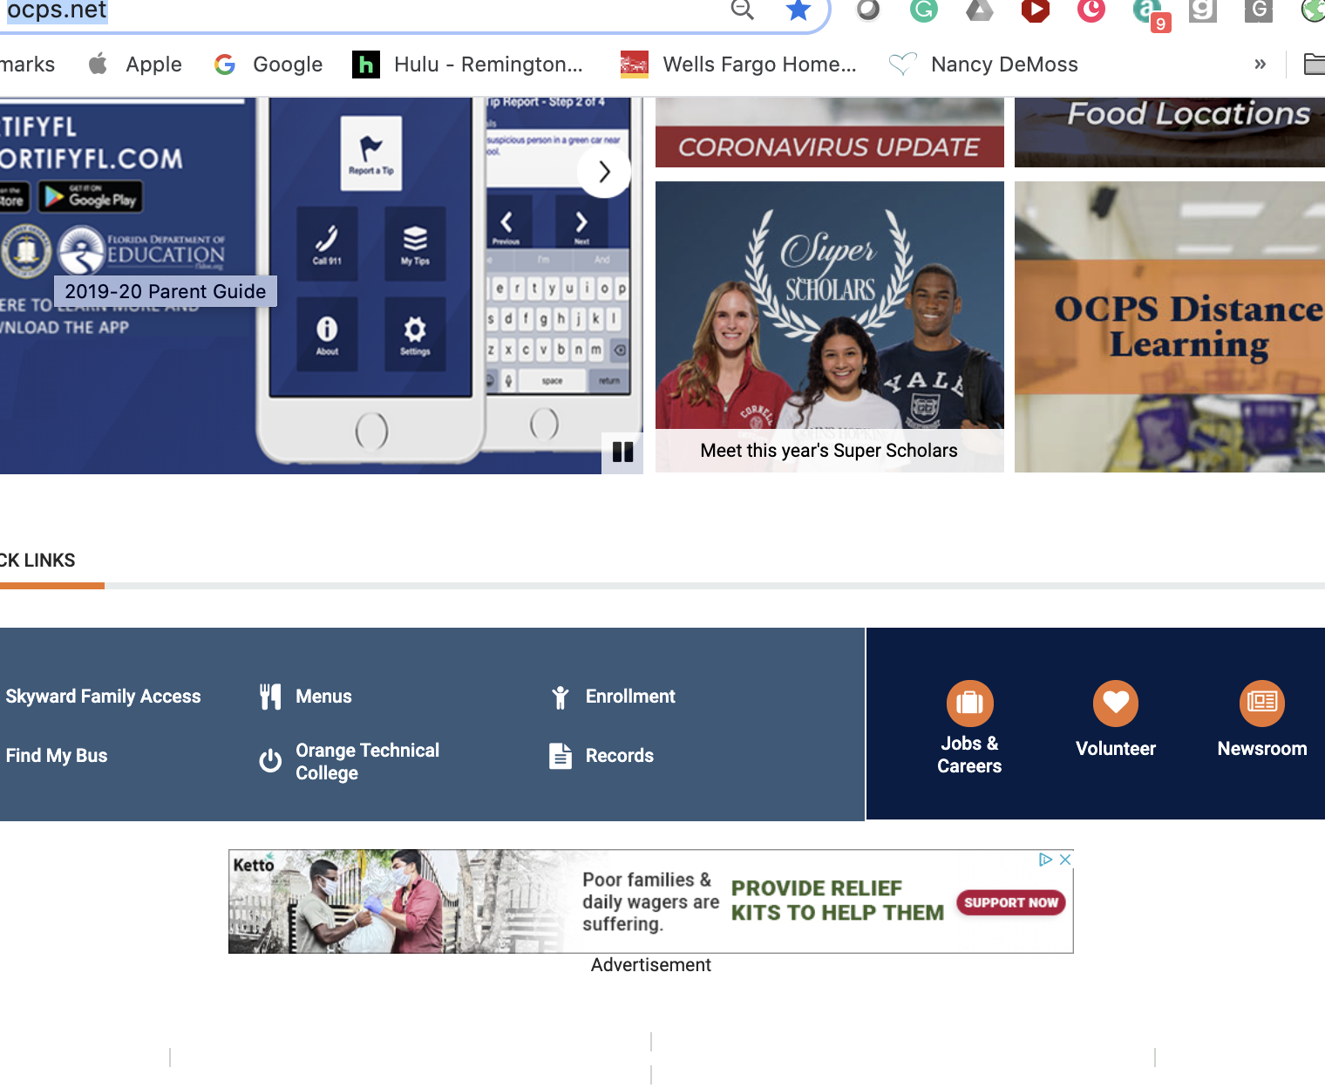
Task: Open the Food Locations tile
Action: (x=1170, y=133)
